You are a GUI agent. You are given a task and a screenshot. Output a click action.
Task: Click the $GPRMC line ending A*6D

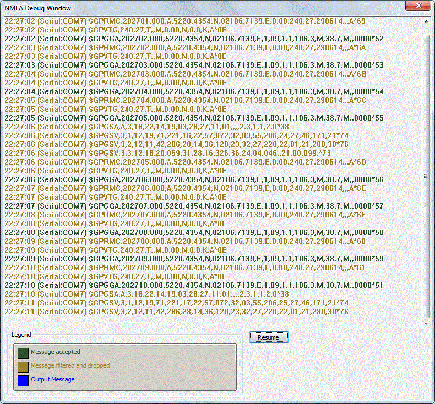(x=186, y=162)
